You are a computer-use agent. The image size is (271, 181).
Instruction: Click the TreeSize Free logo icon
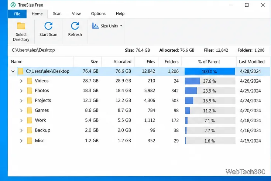(13, 5)
